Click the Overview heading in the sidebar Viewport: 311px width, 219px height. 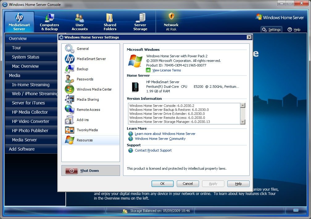(x=31, y=39)
